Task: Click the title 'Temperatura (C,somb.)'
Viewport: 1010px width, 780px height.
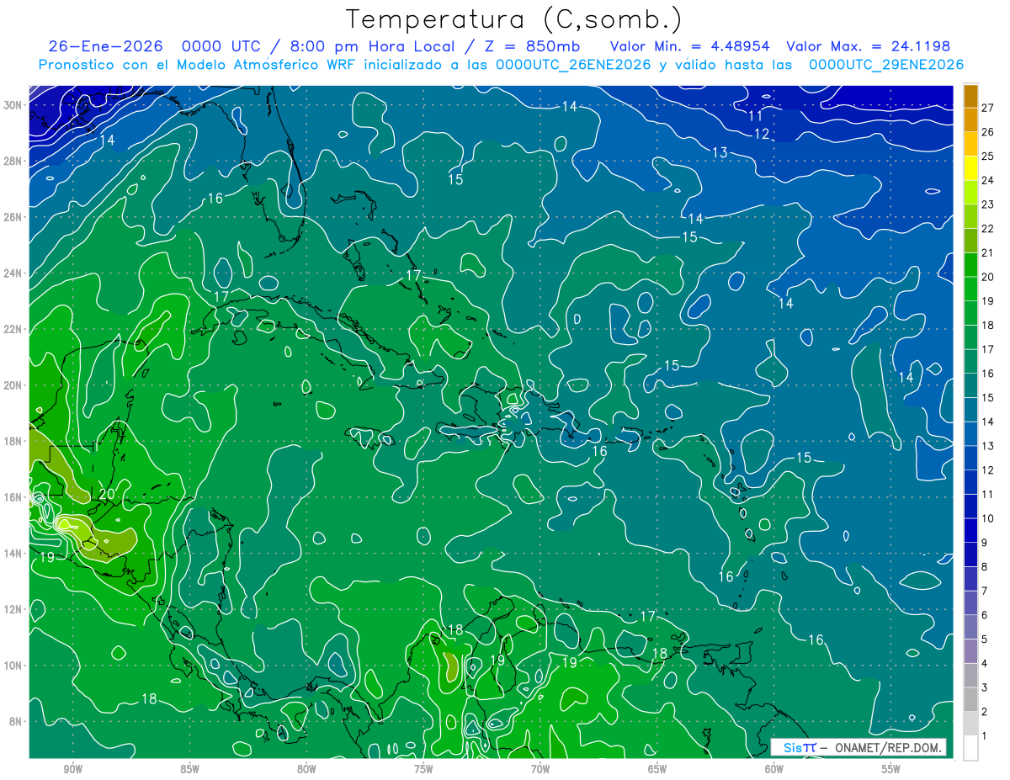Action: tap(514, 19)
